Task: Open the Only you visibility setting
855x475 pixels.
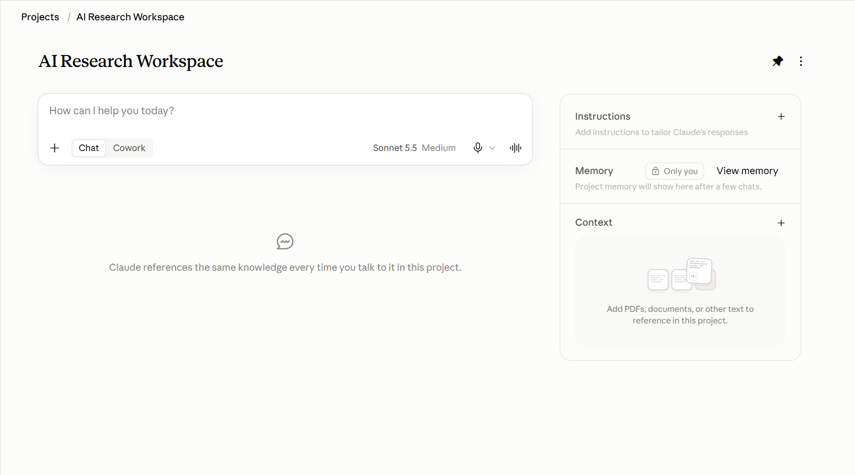Action: coord(674,171)
